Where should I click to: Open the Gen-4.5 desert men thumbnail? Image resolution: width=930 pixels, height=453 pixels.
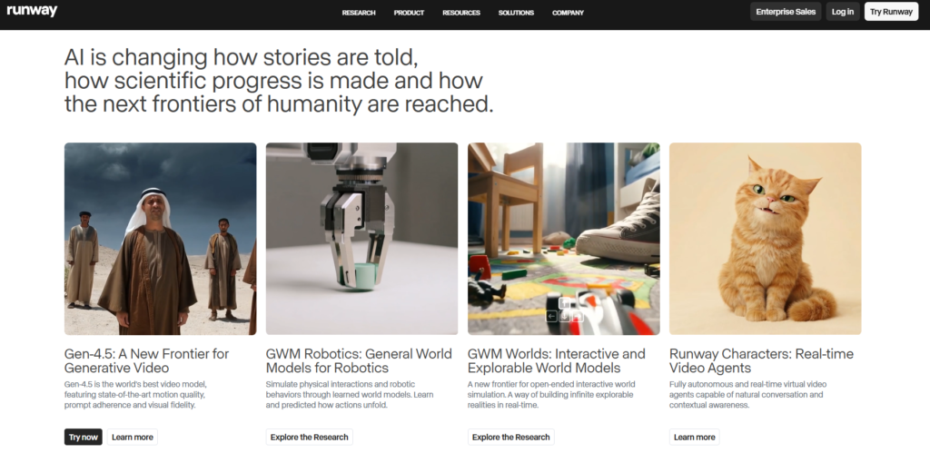[x=160, y=239]
